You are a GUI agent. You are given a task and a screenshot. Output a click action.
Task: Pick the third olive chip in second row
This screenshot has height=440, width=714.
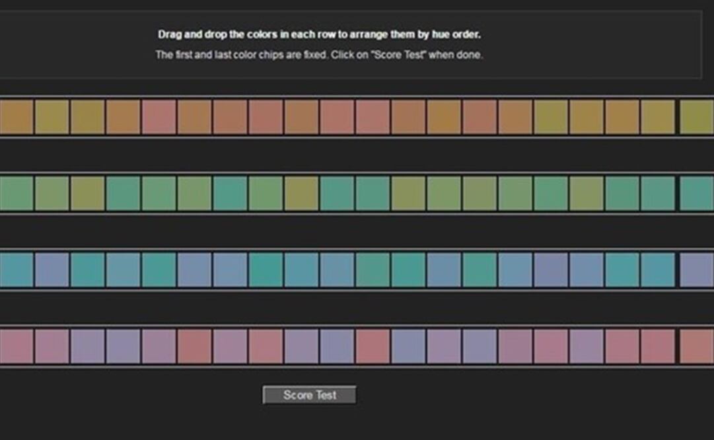[x=87, y=194]
